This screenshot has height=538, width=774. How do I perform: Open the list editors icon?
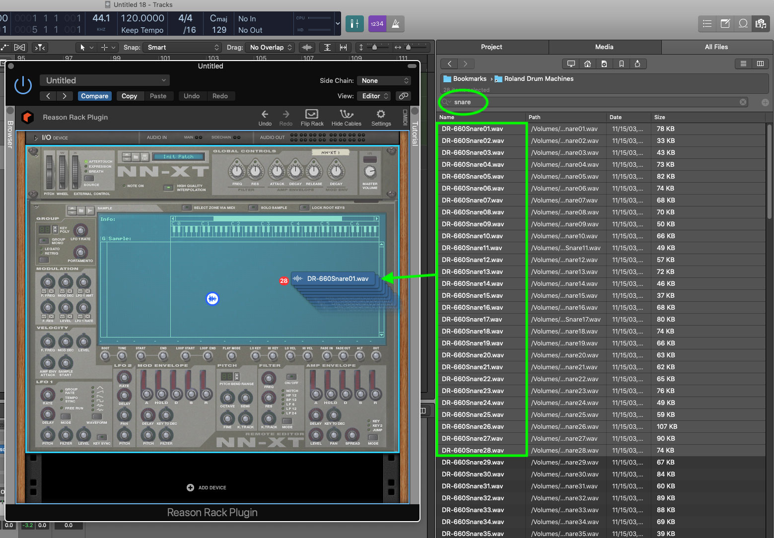point(707,23)
